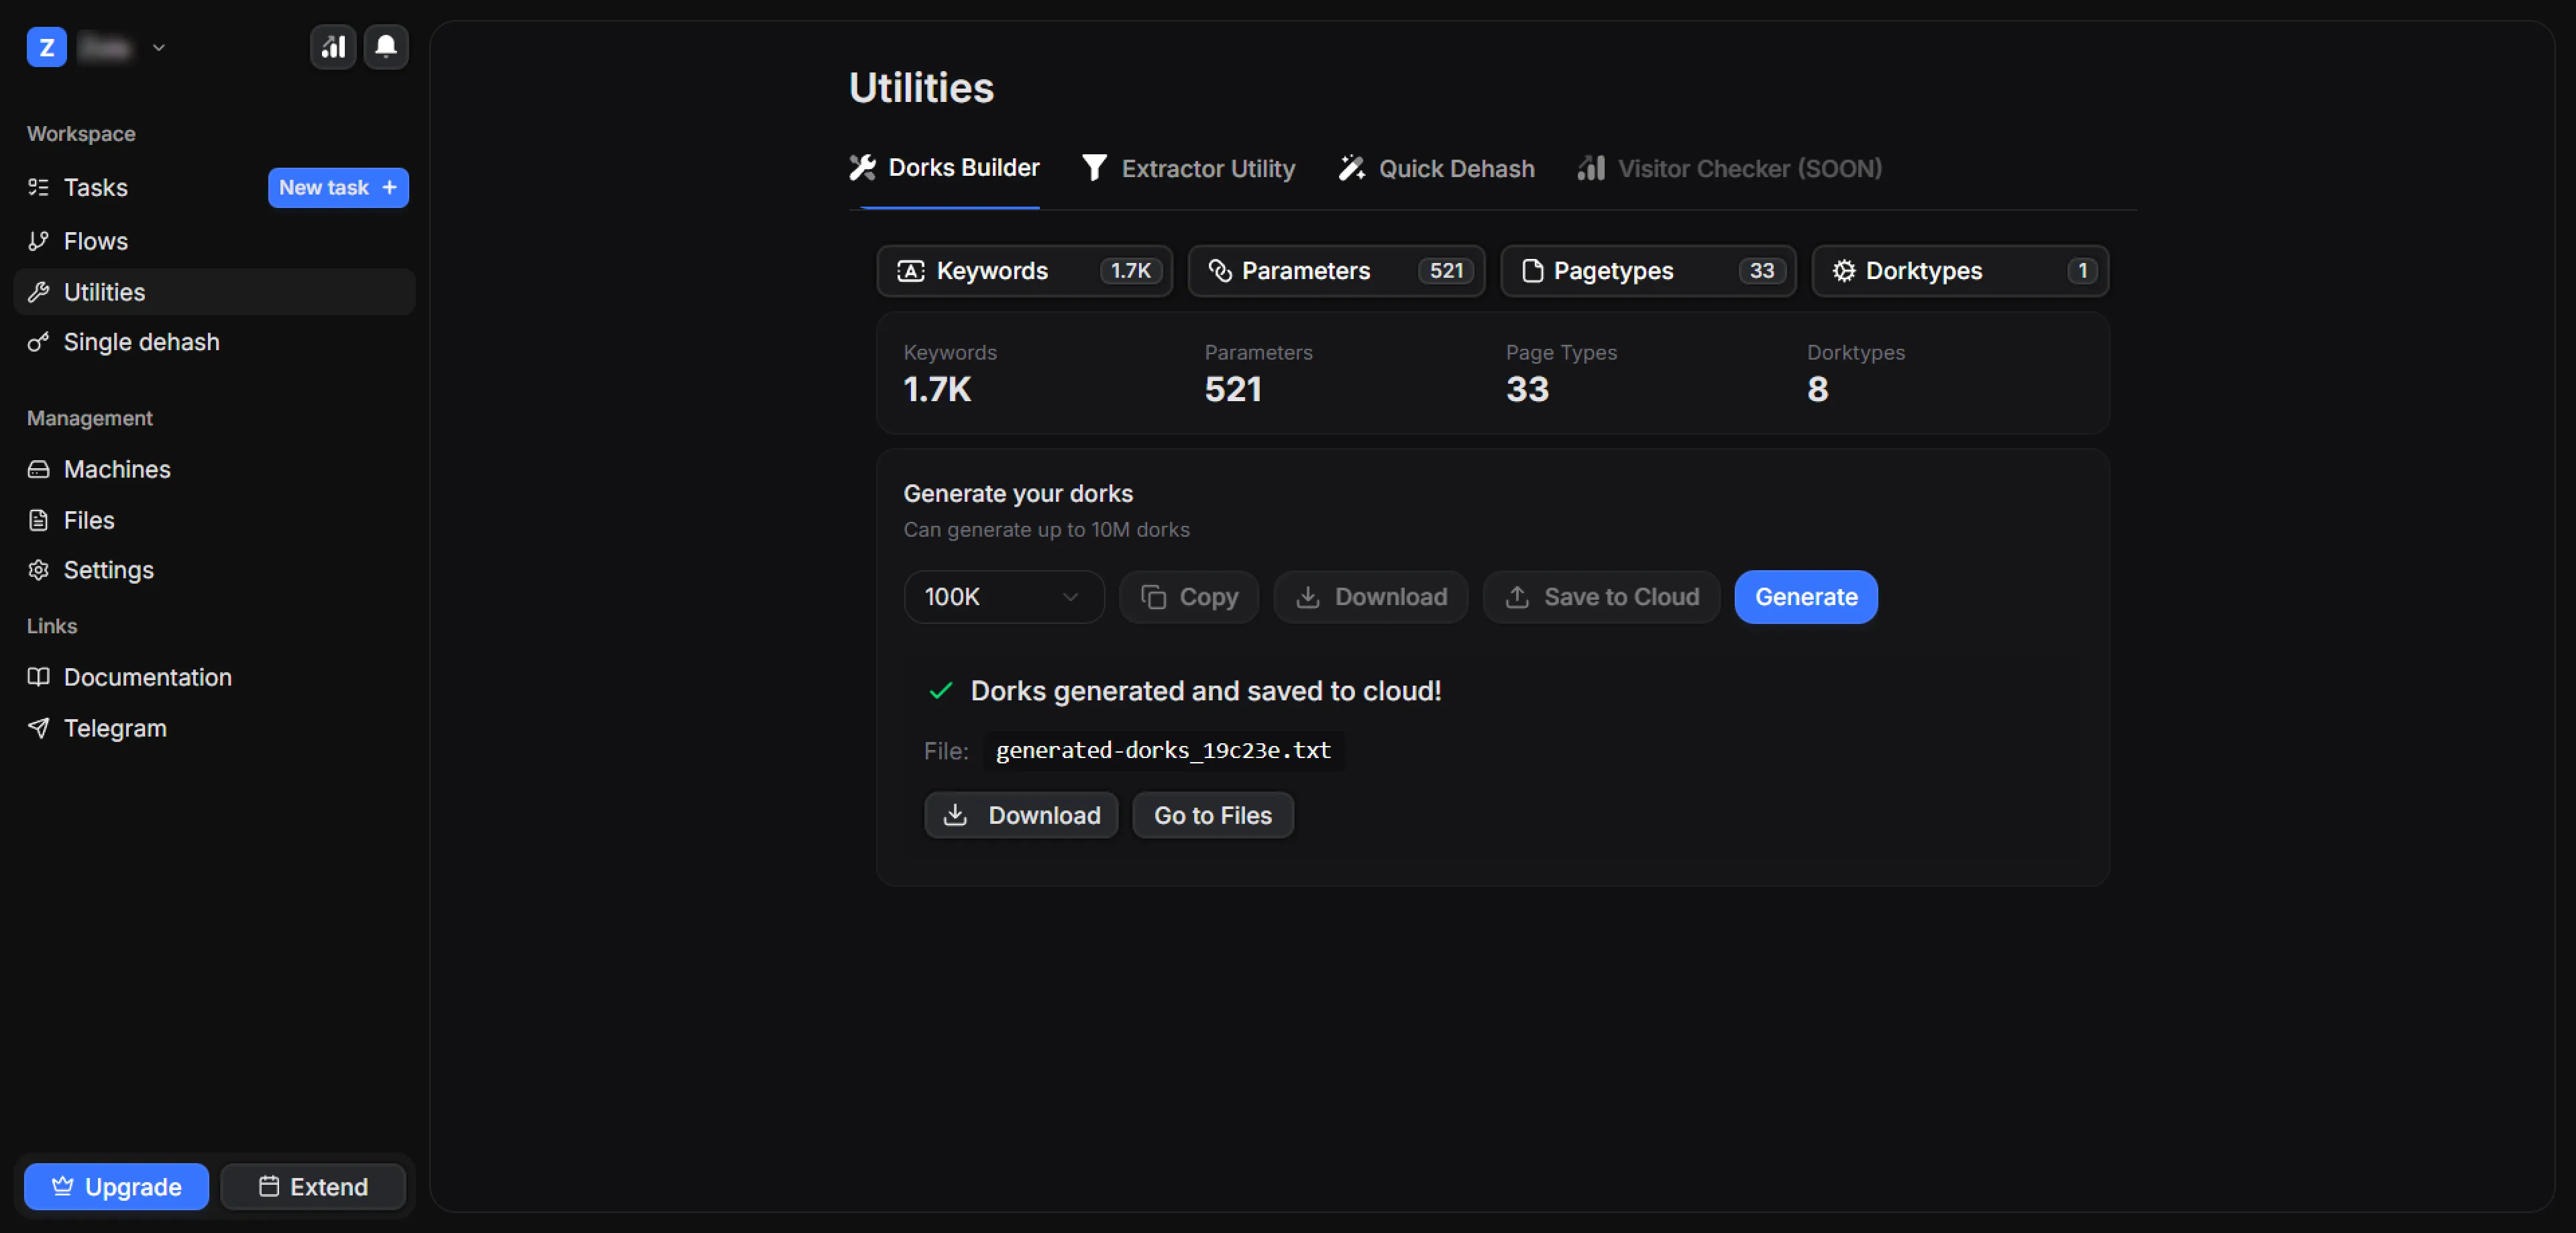Screen dimensions: 2576x1233
Task: Open Machines from the sidebar
Action: pos(116,469)
